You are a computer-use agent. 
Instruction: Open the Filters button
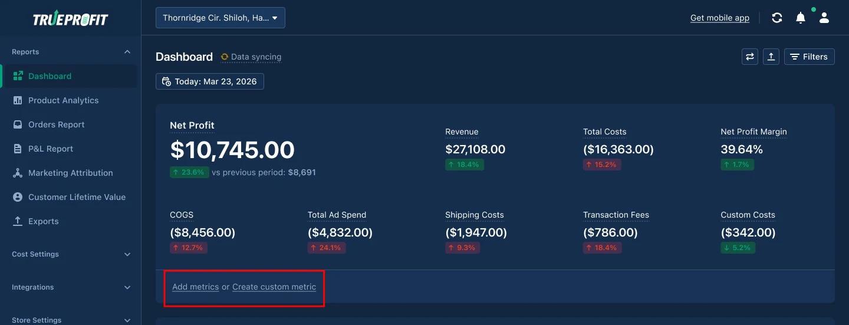pos(809,57)
